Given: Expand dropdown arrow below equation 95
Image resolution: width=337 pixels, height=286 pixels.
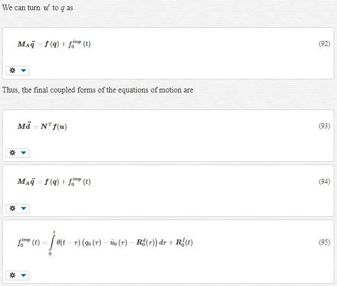Looking at the screenshot, I should [x=23, y=275].
